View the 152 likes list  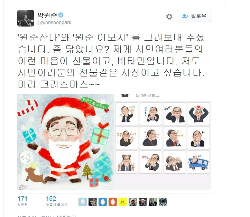coord(56,200)
